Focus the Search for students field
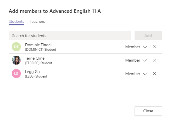Viewport: 170px width, 124px height. pos(70,36)
